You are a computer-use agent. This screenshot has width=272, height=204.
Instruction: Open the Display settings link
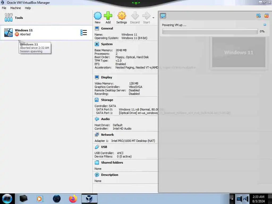(107, 77)
